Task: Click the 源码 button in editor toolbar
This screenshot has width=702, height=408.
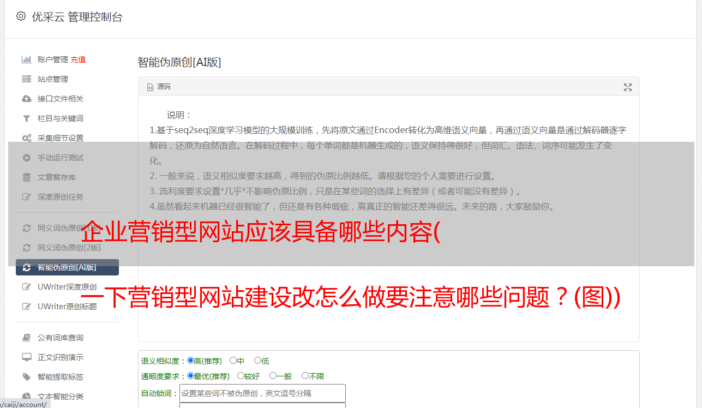Action: point(159,87)
